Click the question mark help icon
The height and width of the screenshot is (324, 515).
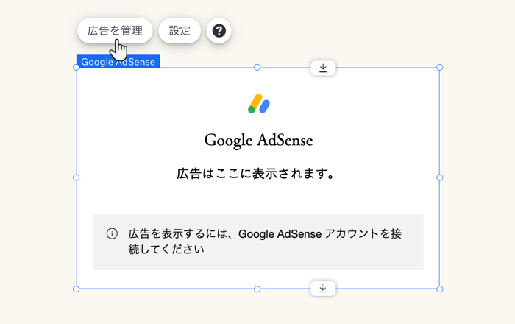tap(219, 31)
